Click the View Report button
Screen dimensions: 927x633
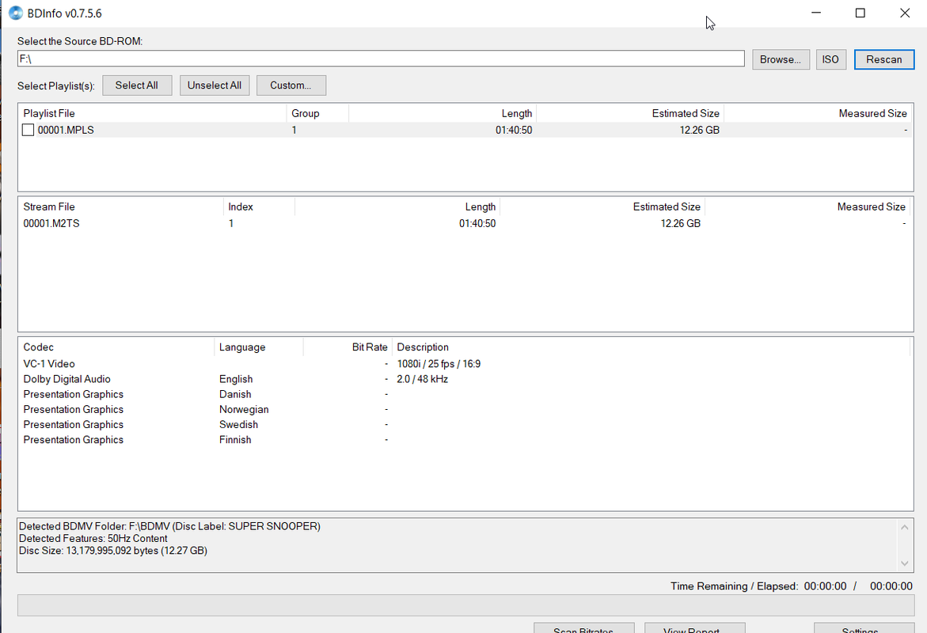[694, 628]
